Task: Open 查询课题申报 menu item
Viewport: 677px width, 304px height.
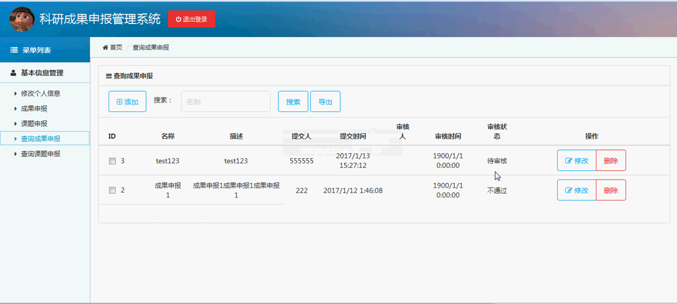Action: click(x=40, y=154)
